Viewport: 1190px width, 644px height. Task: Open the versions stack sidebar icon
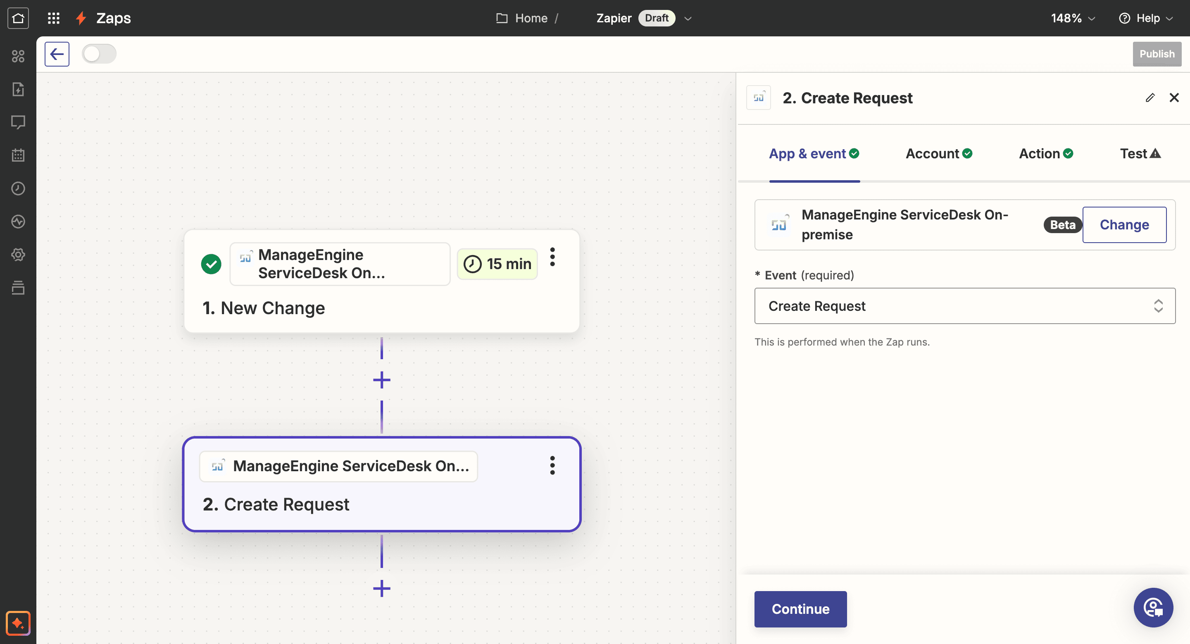18,287
